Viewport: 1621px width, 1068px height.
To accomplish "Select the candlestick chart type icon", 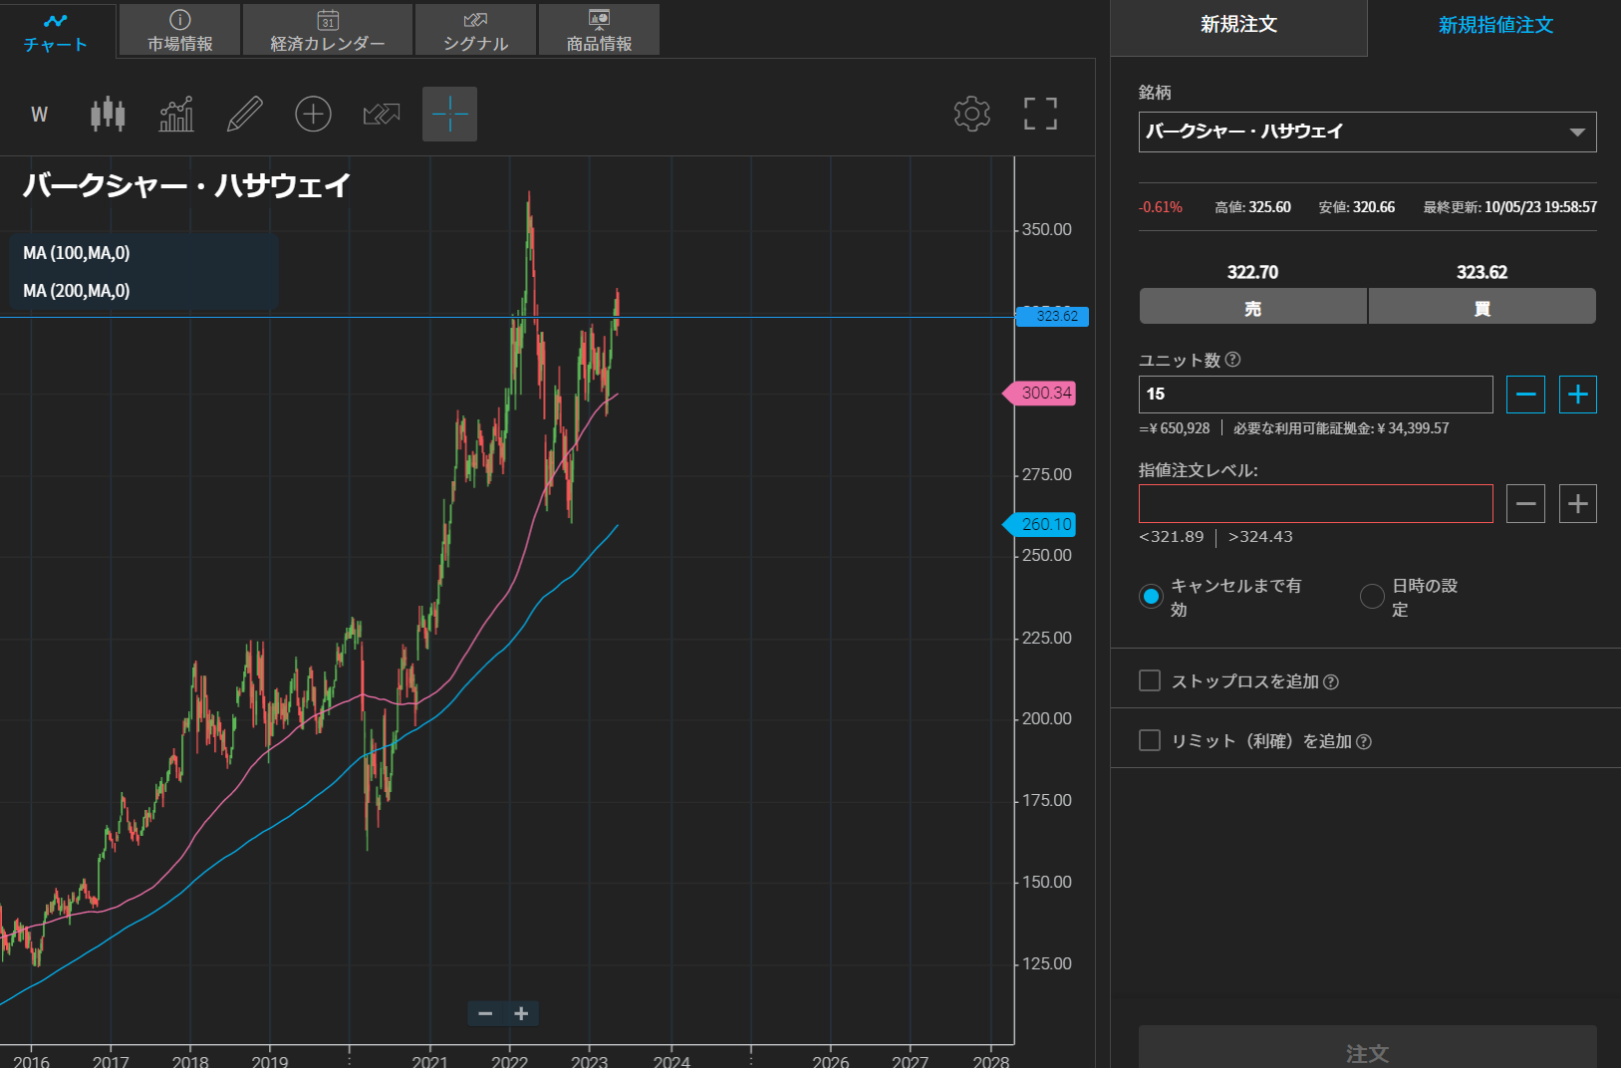I will click(108, 115).
